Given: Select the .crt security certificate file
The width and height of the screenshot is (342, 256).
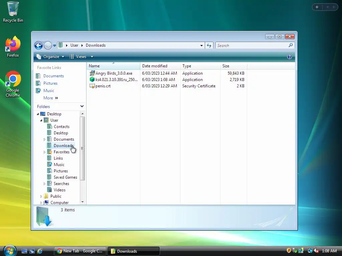Looking at the screenshot, I should [103, 86].
